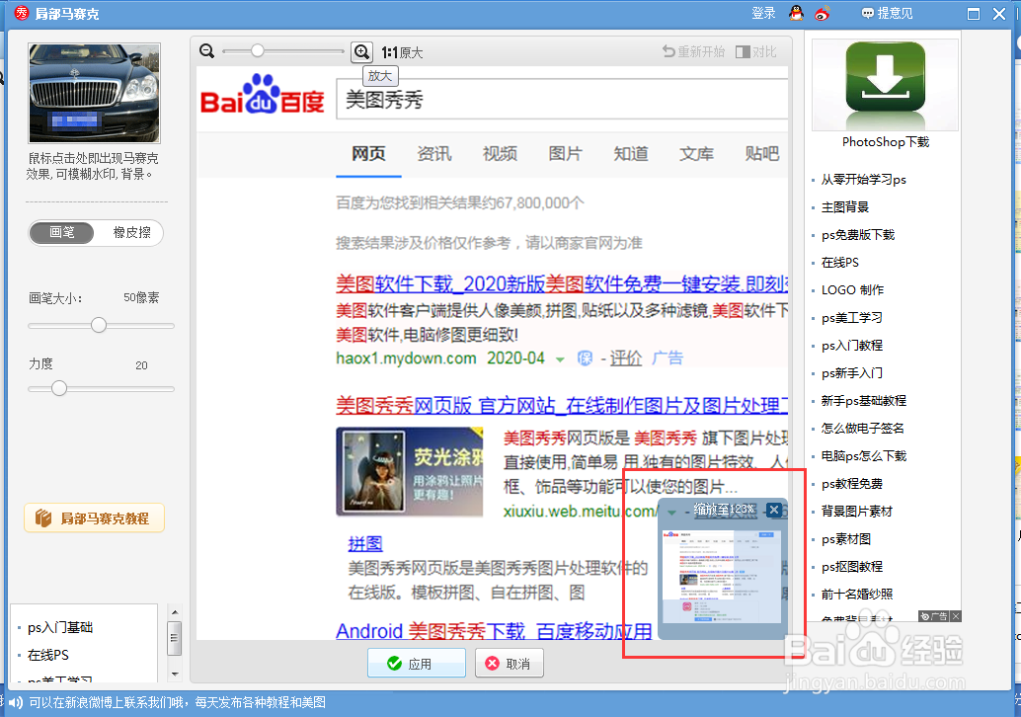The image size is (1021, 717).
Task: Open the 怎么做电子签名 link
Action: point(862,429)
